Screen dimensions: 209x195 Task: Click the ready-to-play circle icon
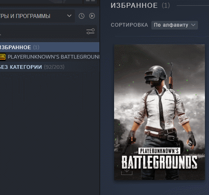pyautogui.click(x=92, y=16)
